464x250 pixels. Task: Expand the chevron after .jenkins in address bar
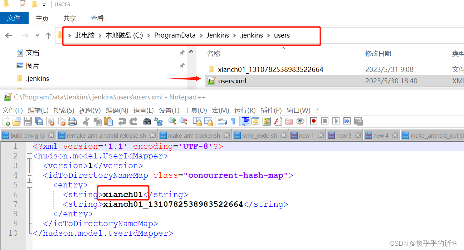(268, 35)
